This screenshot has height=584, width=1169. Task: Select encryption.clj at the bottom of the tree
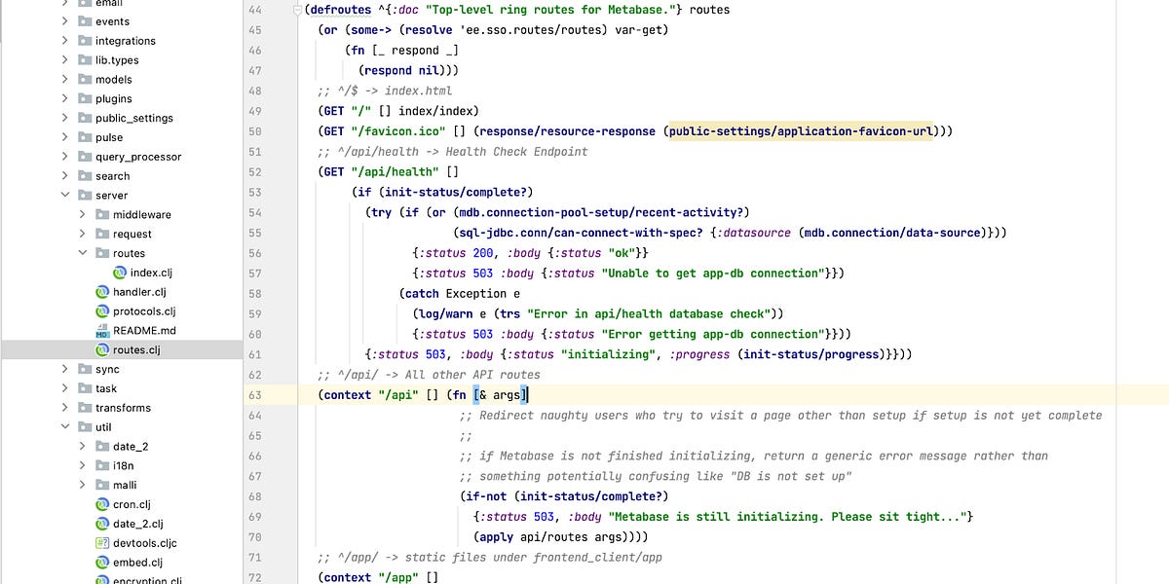[144, 580]
